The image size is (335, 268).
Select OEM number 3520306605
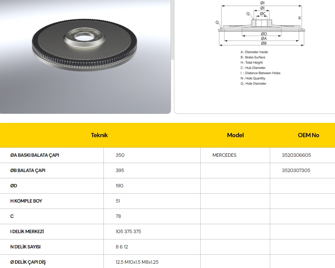coord(296,155)
